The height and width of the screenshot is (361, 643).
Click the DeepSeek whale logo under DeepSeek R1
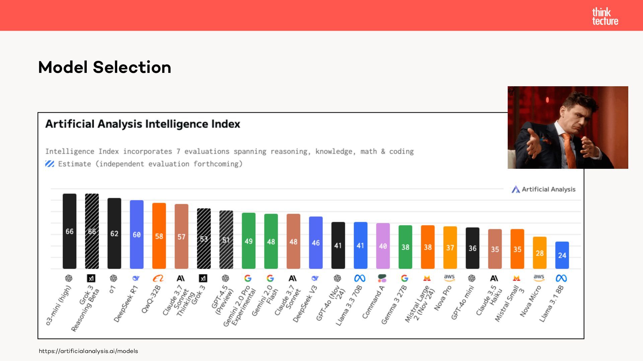pos(136,278)
